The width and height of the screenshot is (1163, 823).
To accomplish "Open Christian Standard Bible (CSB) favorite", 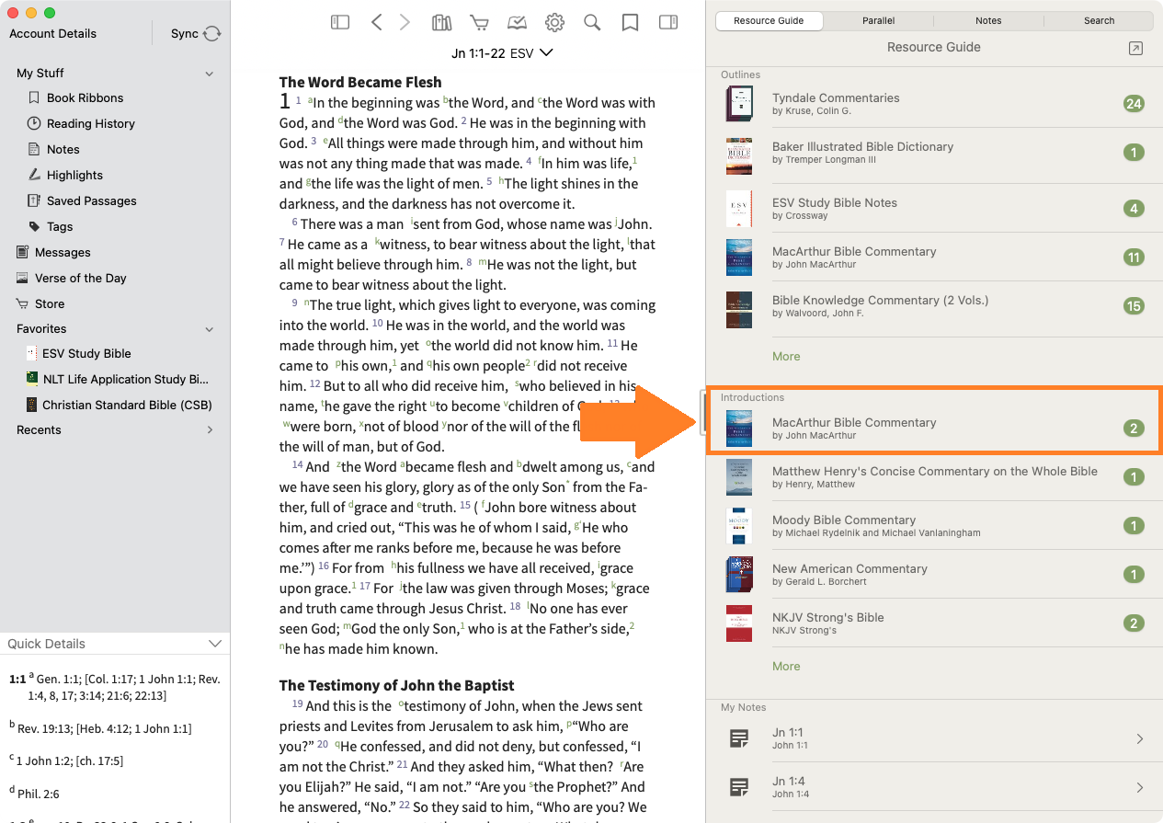I will click(127, 405).
